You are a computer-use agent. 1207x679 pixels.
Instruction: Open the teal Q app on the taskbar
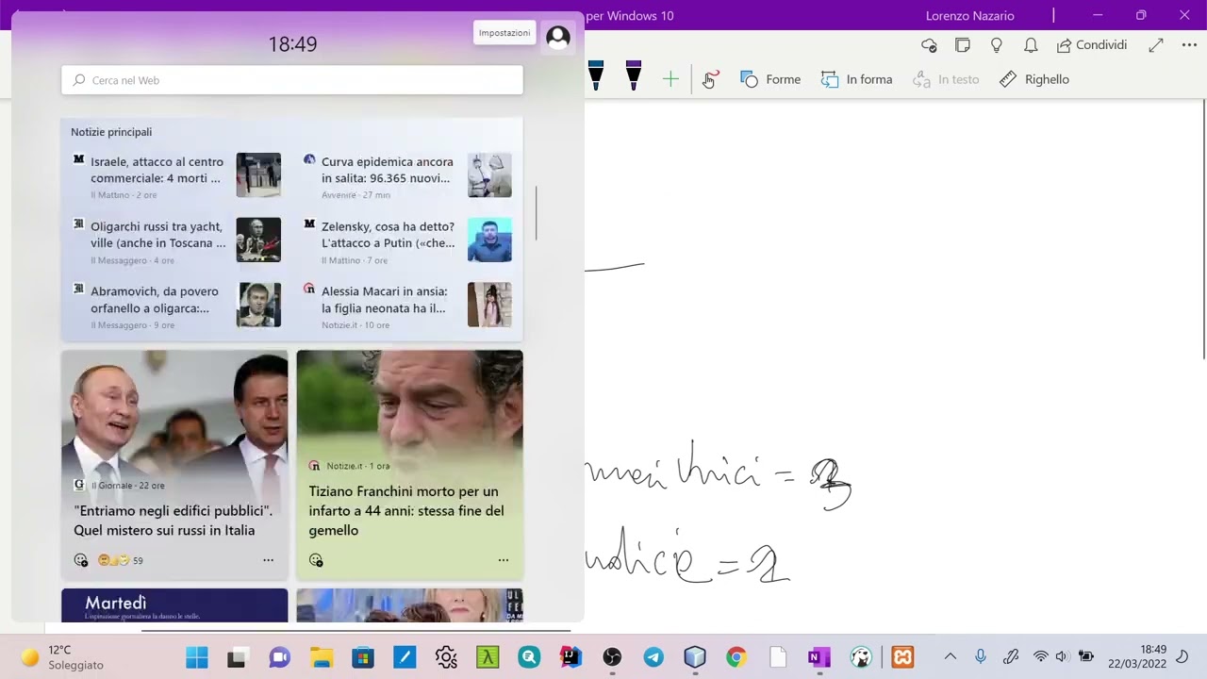click(529, 657)
